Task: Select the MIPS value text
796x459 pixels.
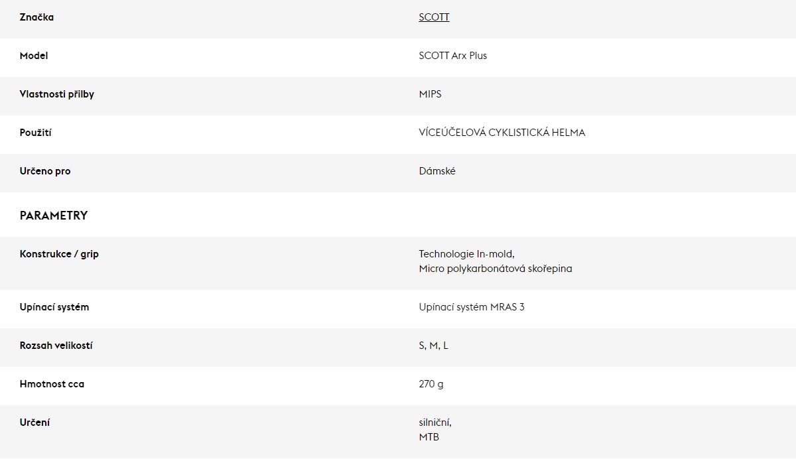Action: 430,94
